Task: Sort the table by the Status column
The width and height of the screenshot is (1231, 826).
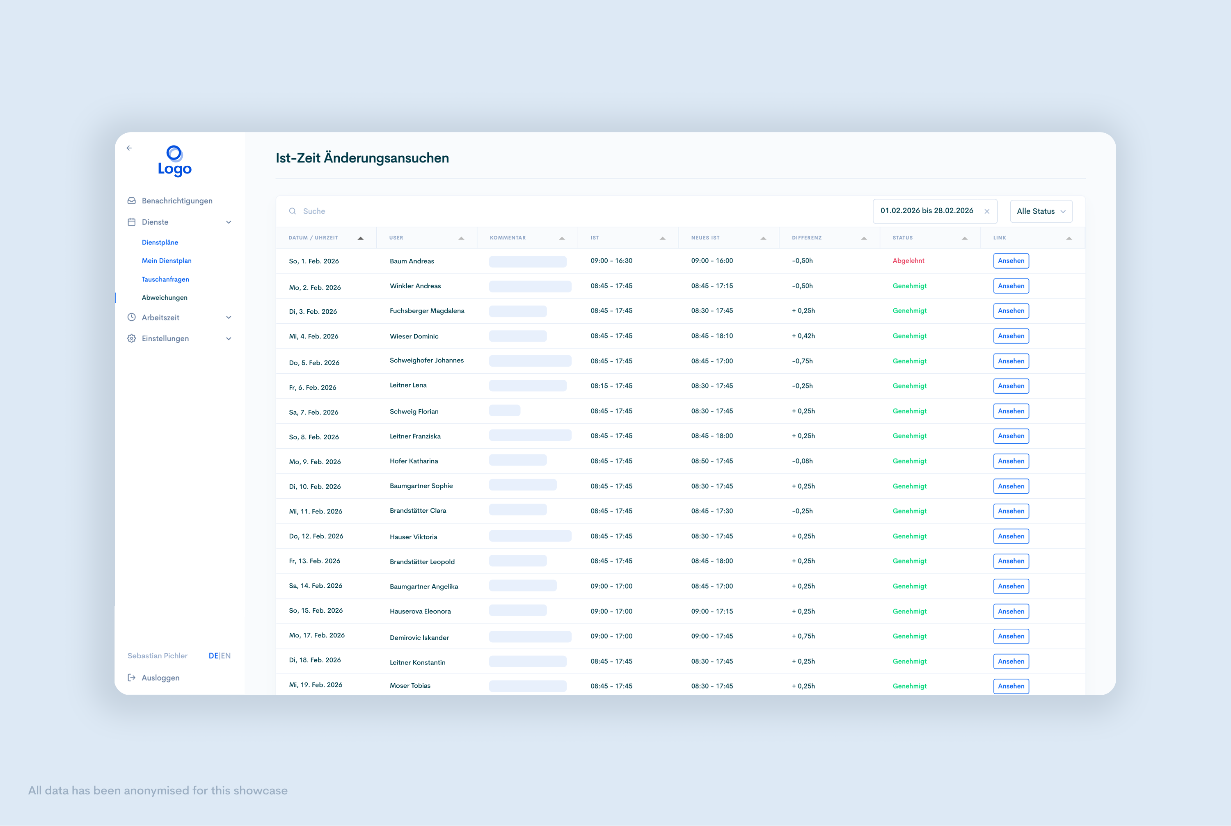Action: click(964, 238)
